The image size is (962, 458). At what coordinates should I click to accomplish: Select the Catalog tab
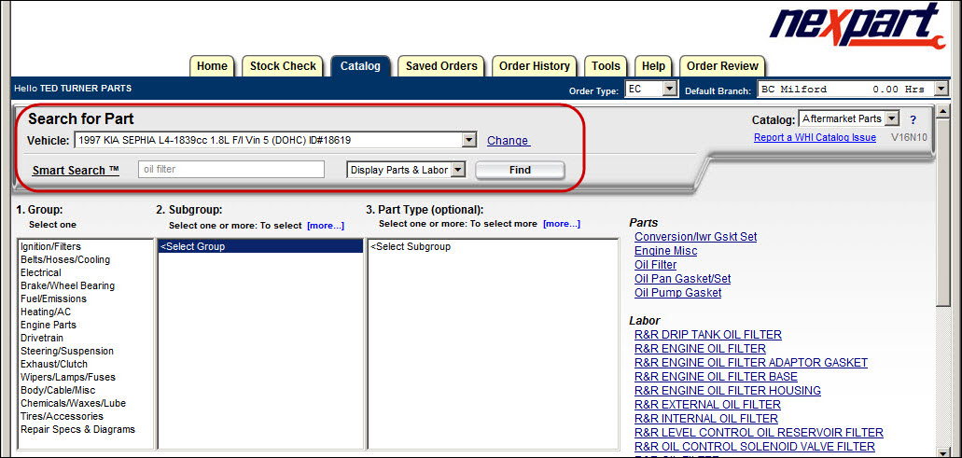(360, 66)
